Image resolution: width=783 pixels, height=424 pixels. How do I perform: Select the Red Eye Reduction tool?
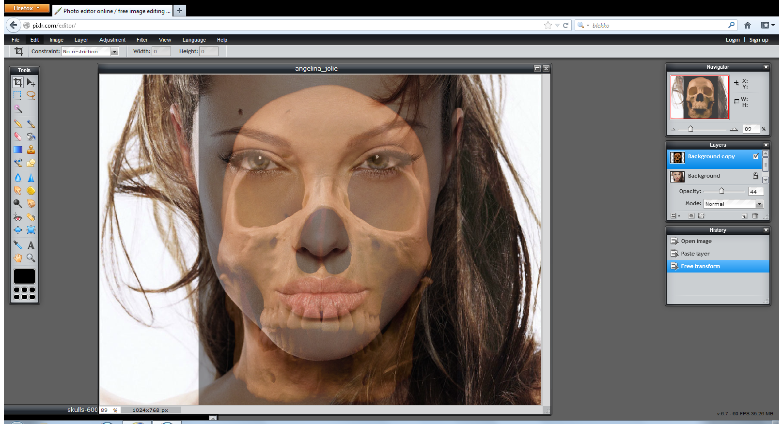click(x=18, y=217)
